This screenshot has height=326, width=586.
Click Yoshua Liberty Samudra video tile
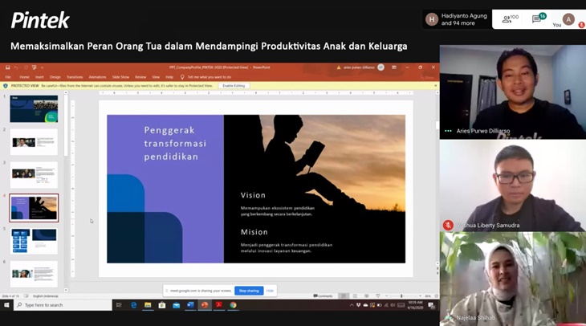coord(513,185)
